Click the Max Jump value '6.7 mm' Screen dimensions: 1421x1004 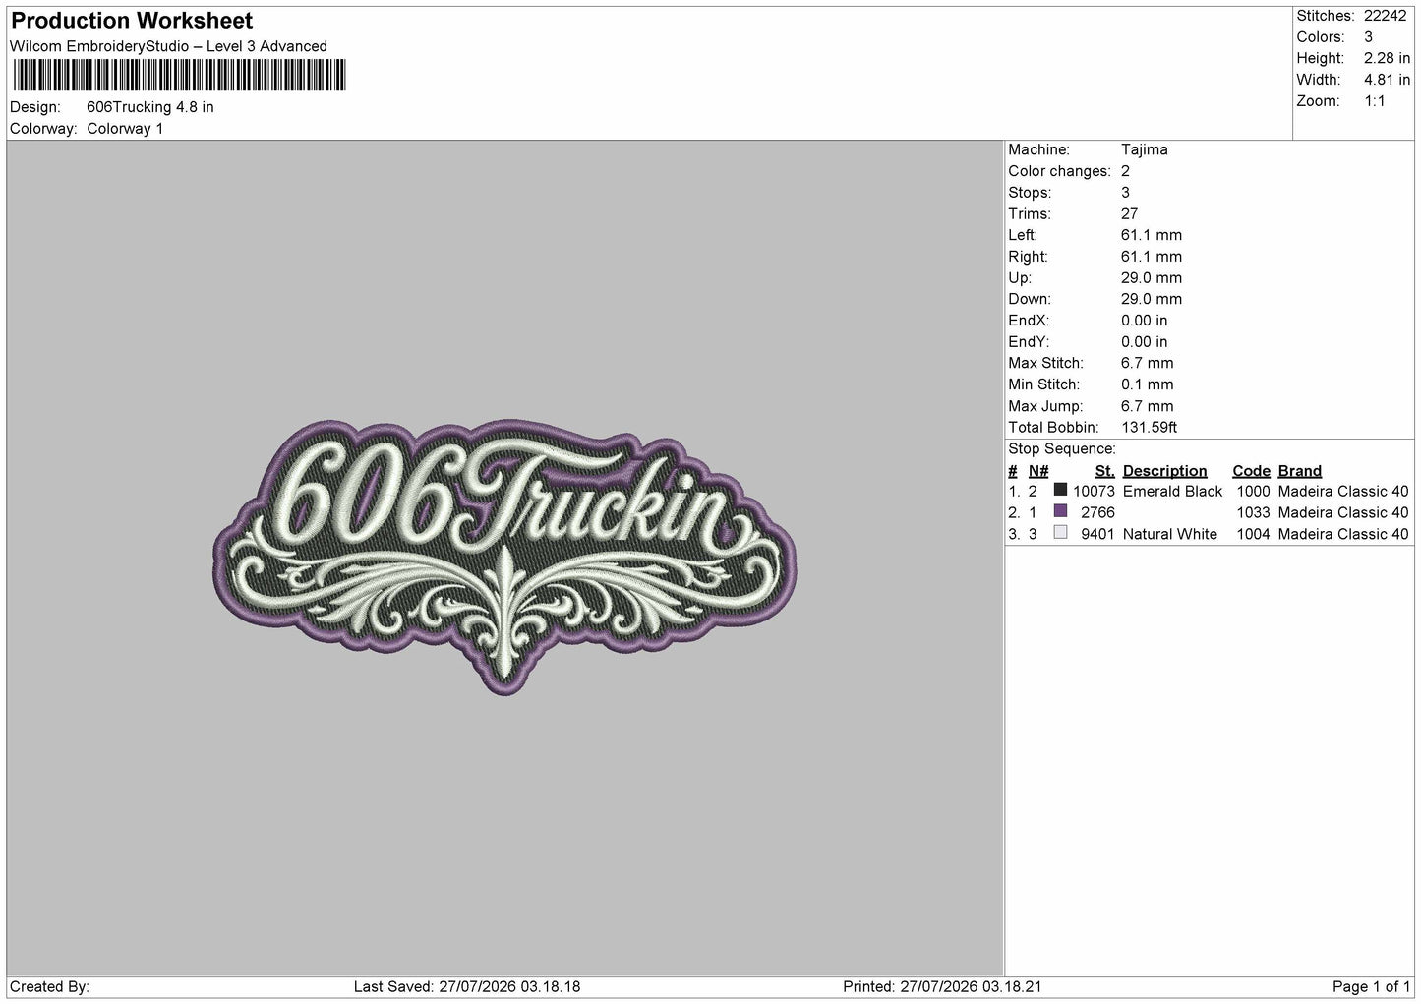(x=1147, y=406)
